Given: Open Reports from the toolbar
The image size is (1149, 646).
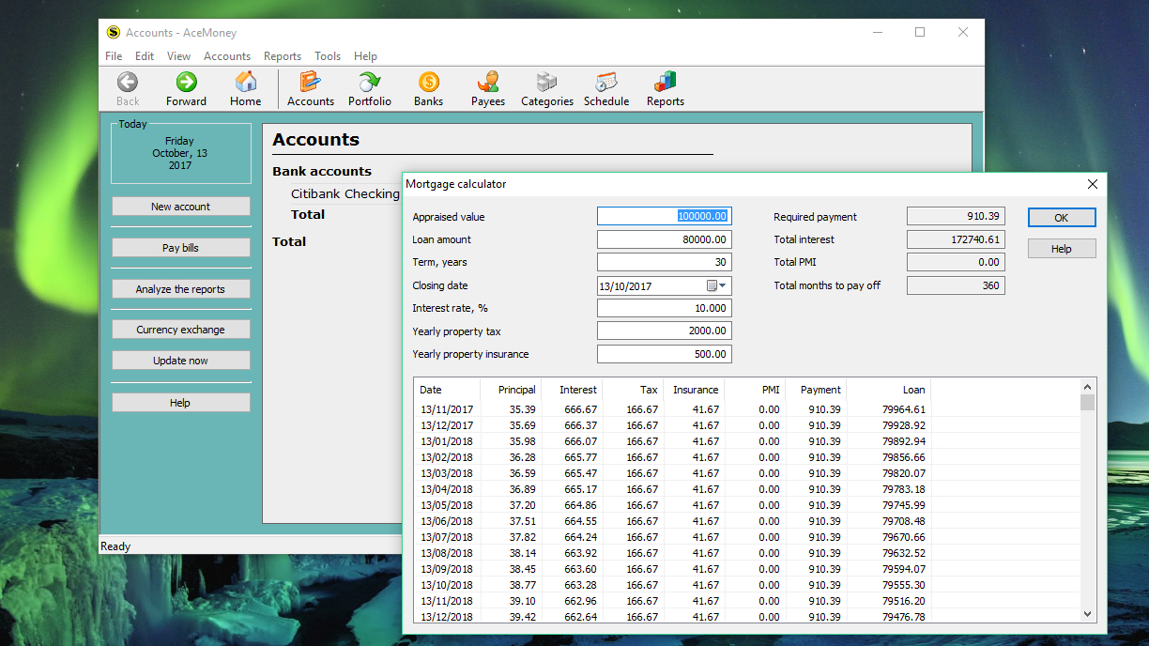Looking at the screenshot, I should pos(664,88).
